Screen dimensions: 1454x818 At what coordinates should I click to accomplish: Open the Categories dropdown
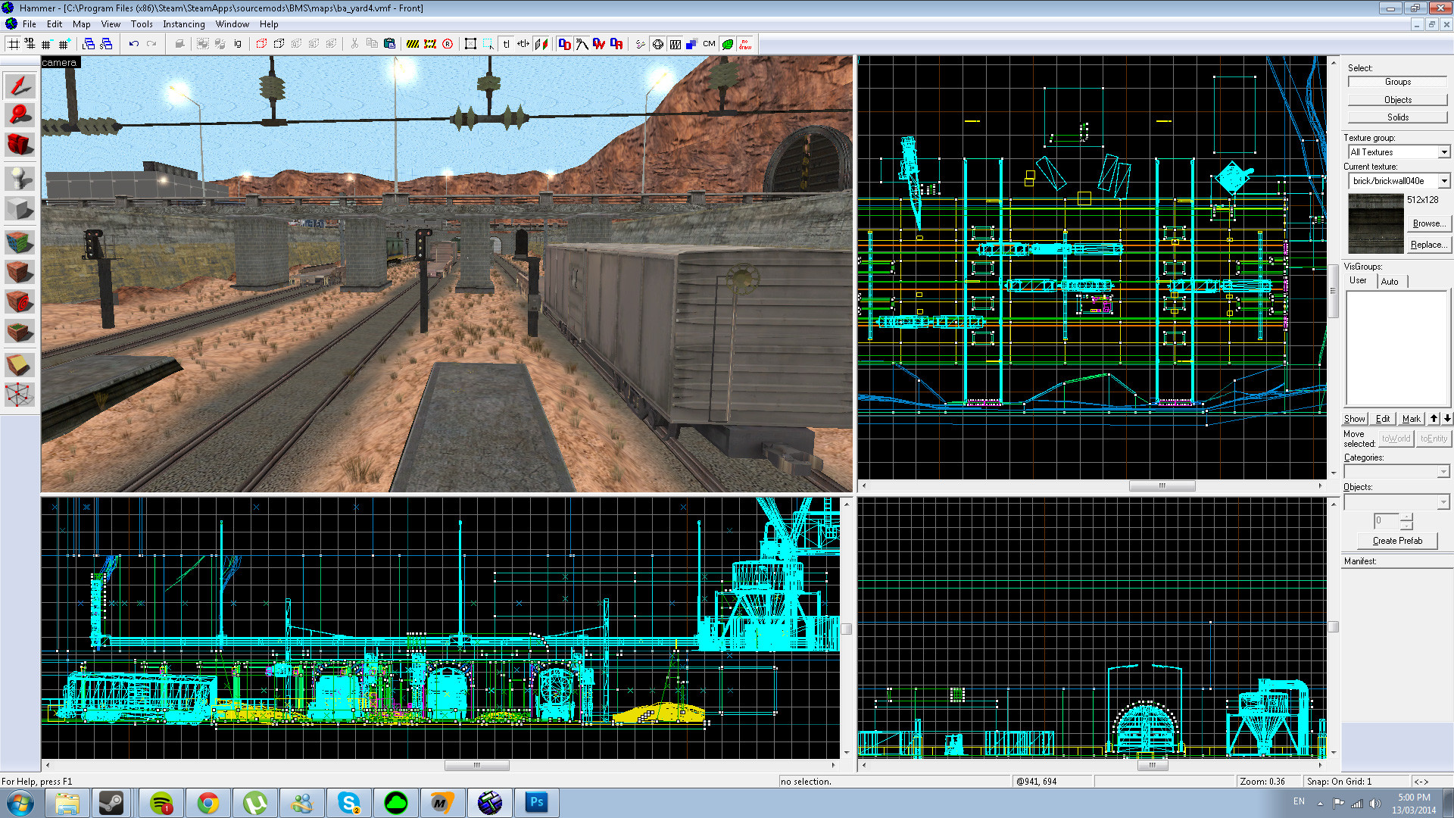1443,472
